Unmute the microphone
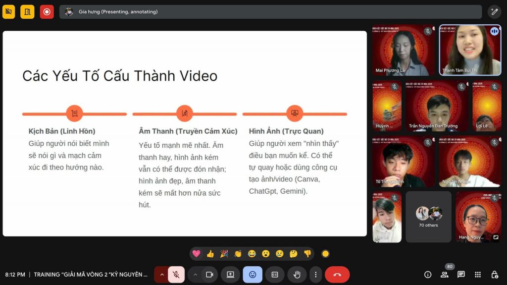507x285 pixels. pos(176,275)
